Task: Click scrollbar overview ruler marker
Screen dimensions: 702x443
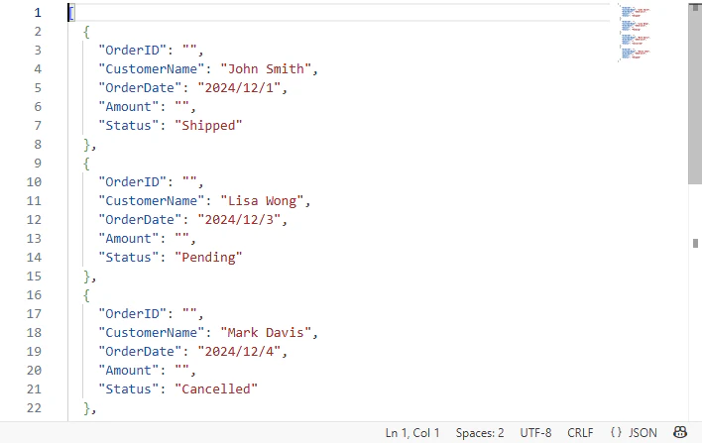Action: pos(695,243)
